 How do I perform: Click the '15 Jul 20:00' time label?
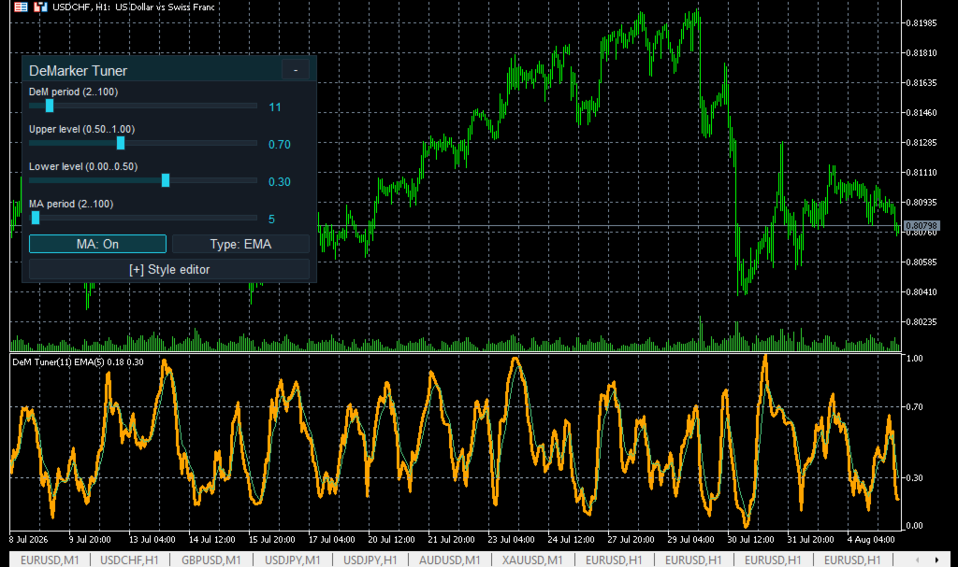click(272, 540)
